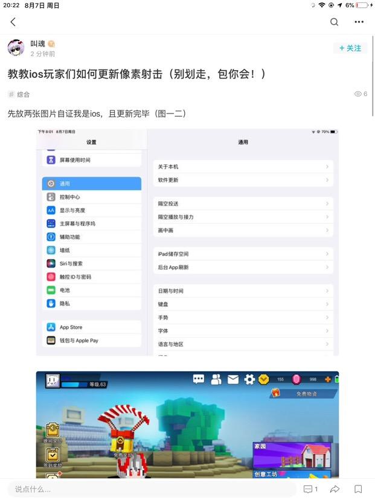
Task: Open search with the magnifier icon
Action: (334, 22)
